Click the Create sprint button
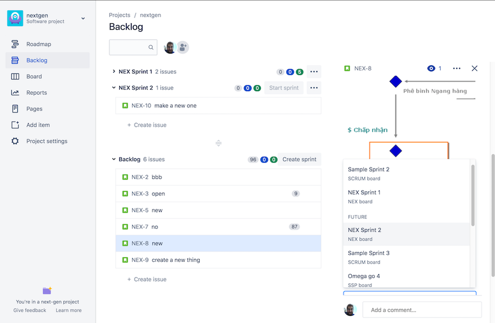 point(299,160)
